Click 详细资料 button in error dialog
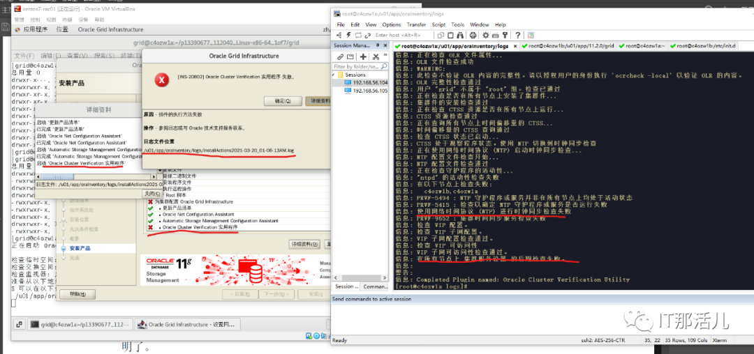The image size is (754, 354). tap(318, 101)
